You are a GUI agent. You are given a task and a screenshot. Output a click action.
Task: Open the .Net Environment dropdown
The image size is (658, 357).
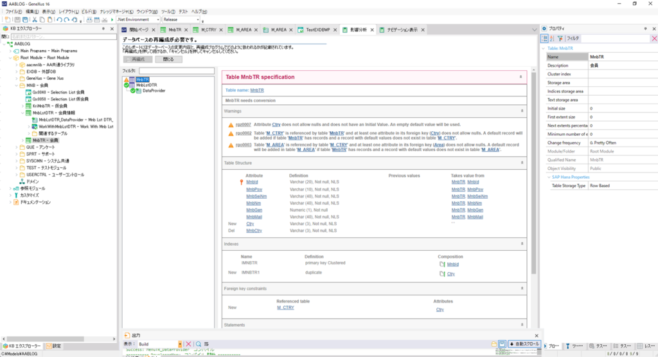(158, 20)
